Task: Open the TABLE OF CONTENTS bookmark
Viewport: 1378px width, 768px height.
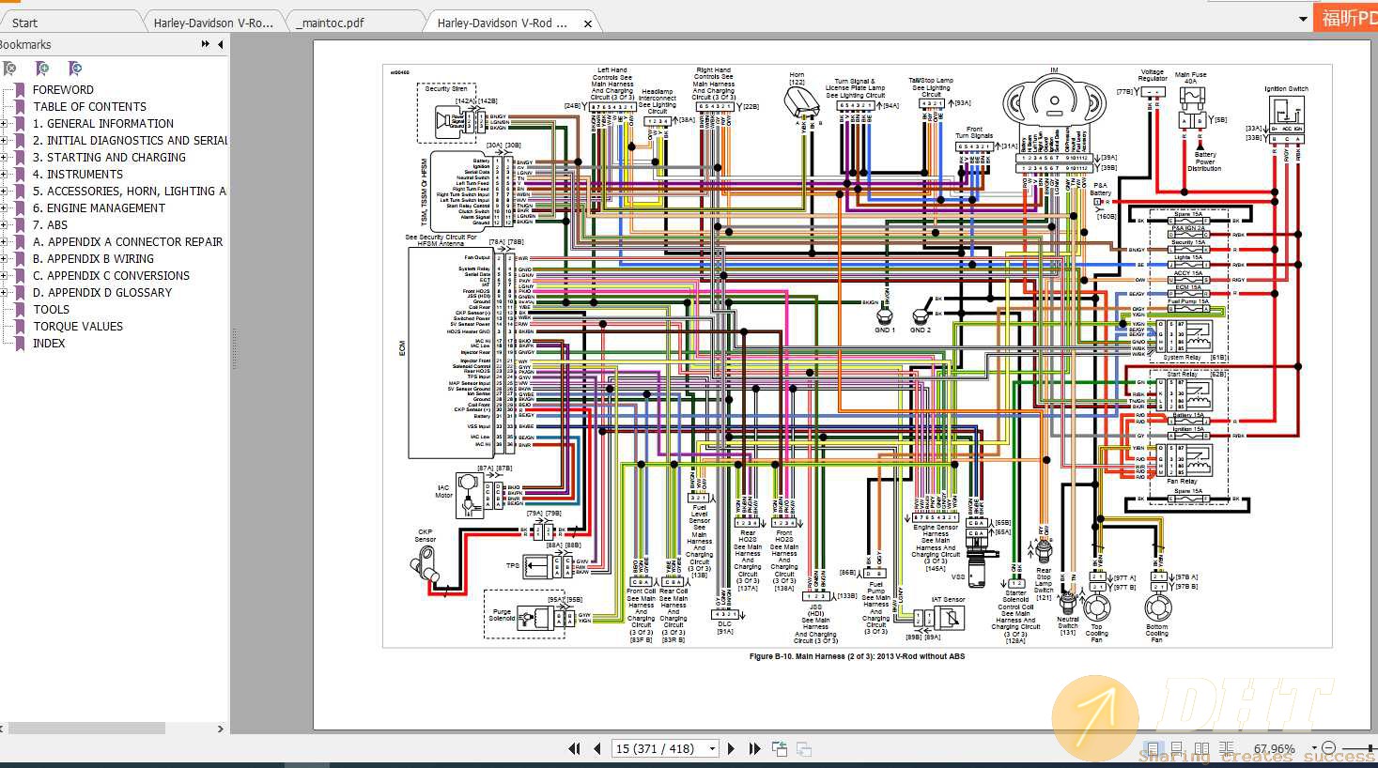Action: 89,107
